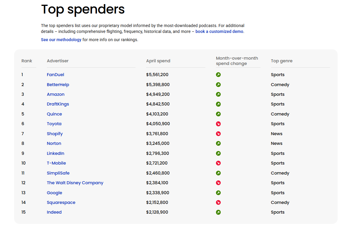Click the 'Month-over-month spend change' header
This screenshot has width=353, height=233.
point(237,61)
